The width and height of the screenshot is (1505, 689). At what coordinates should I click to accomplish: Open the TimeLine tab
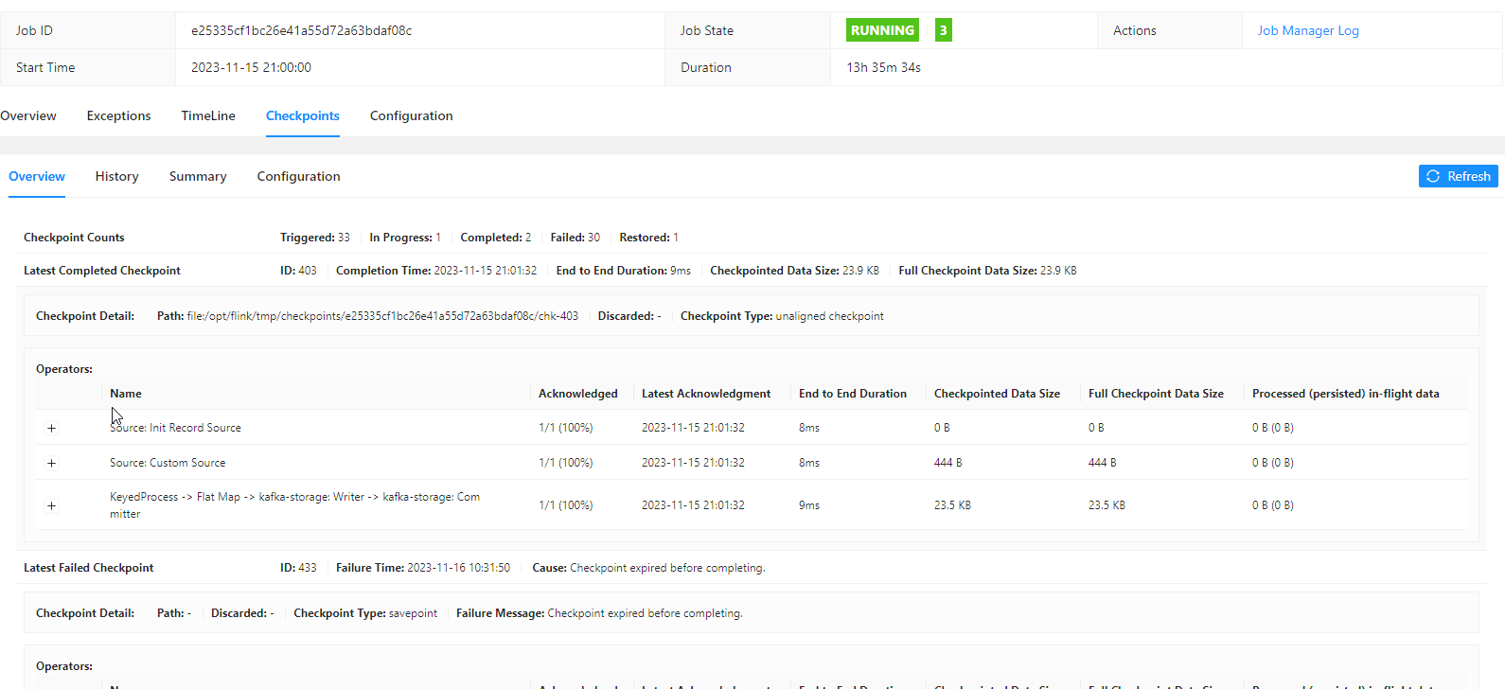point(208,115)
